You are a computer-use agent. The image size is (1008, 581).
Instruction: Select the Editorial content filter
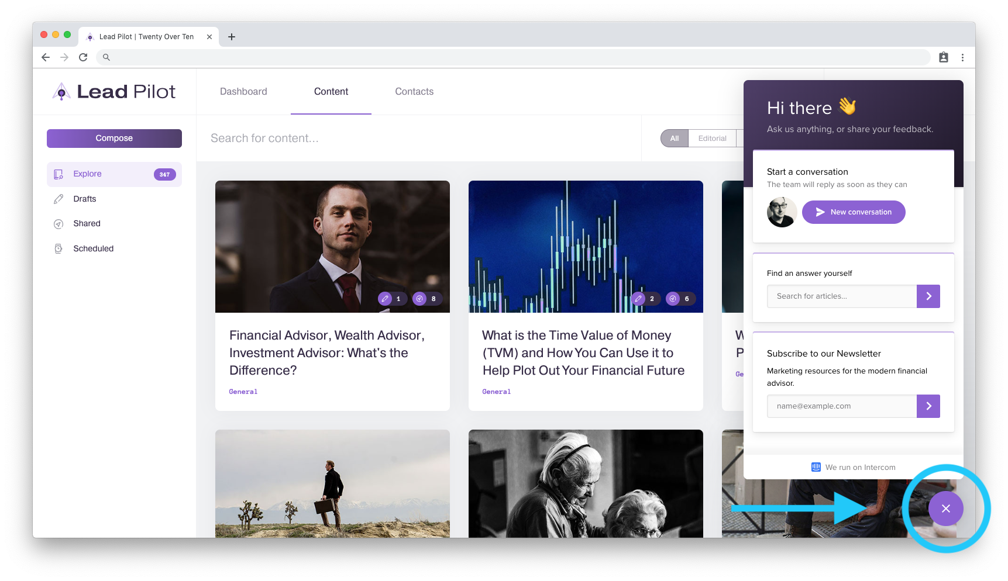pos(712,139)
